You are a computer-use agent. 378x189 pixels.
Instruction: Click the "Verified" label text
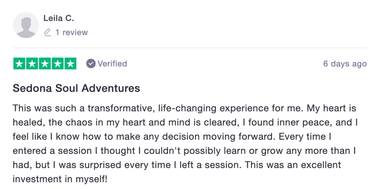coord(112,64)
